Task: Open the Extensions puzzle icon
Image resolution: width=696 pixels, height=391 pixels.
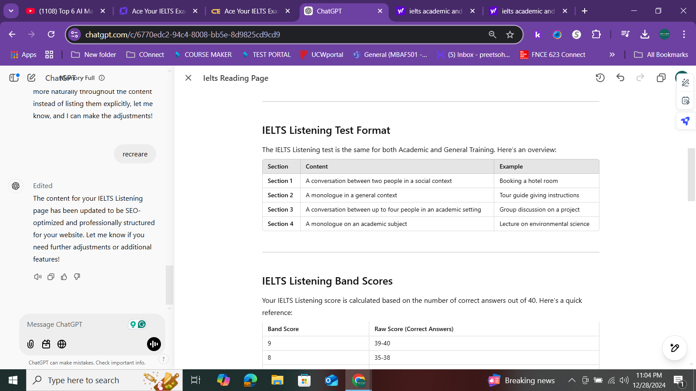Action: tap(596, 34)
